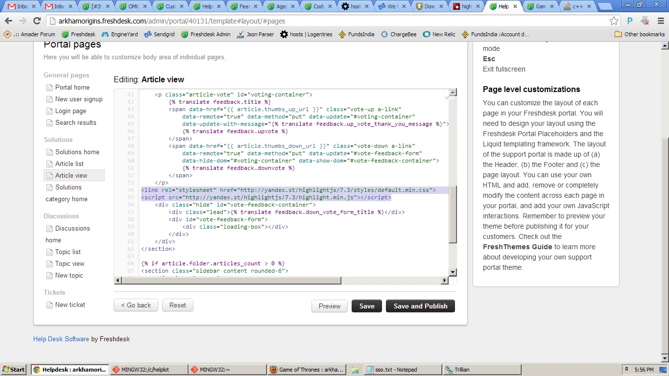Open the Help Desk Software link
669x376 pixels.
point(61,339)
